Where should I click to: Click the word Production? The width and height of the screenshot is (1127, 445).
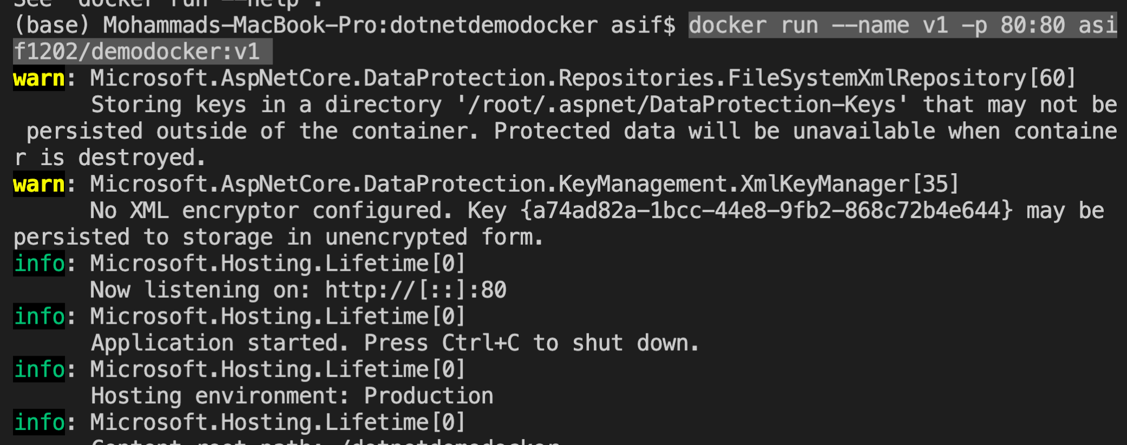point(429,396)
